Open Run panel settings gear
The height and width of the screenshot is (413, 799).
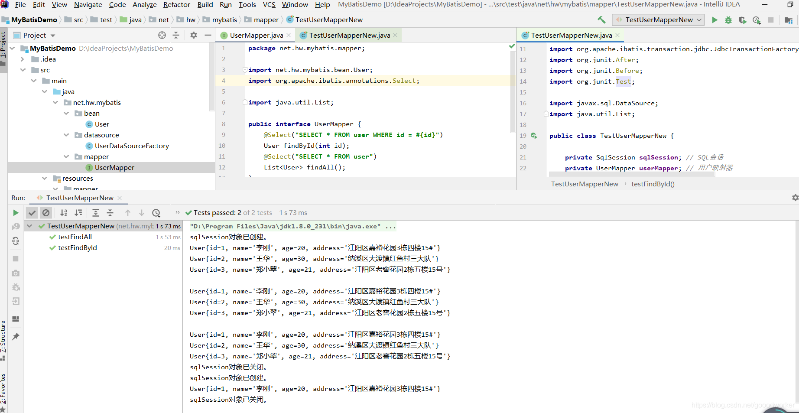click(x=795, y=198)
